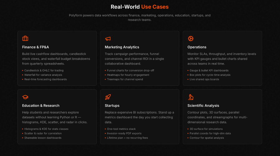Click the 'Marketing Analytics' card title
280x156 pixels.
pos(122,47)
